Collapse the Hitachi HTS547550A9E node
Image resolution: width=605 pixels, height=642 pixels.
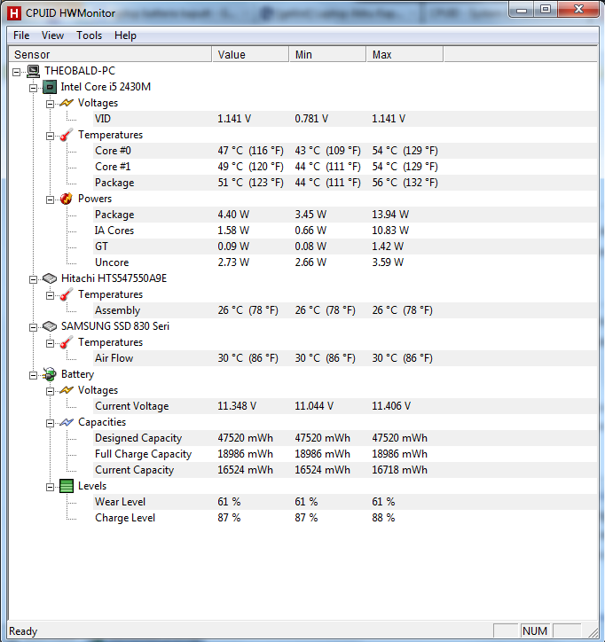33,280
